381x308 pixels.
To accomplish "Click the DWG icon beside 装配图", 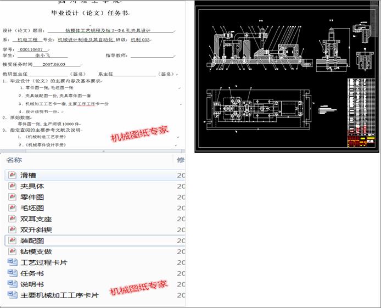I will [x=12, y=240].
